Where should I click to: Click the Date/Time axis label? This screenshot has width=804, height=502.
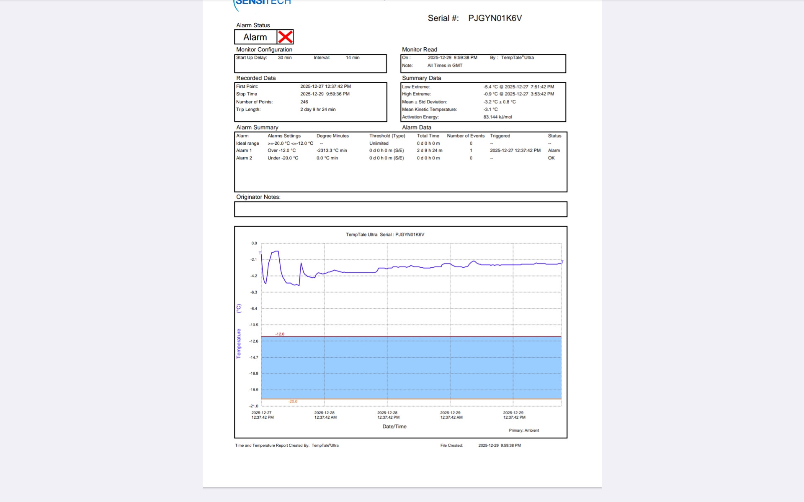pyautogui.click(x=394, y=427)
